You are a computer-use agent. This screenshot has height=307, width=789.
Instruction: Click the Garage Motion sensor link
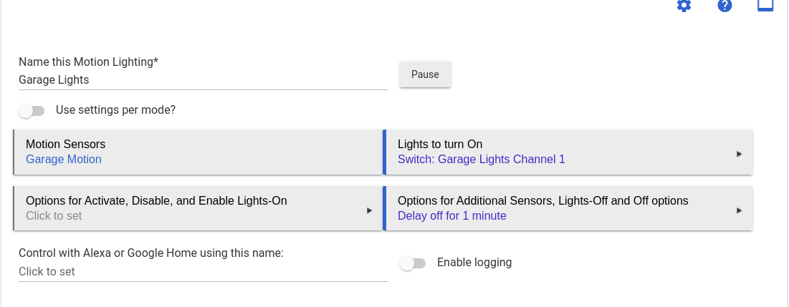(64, 160)
